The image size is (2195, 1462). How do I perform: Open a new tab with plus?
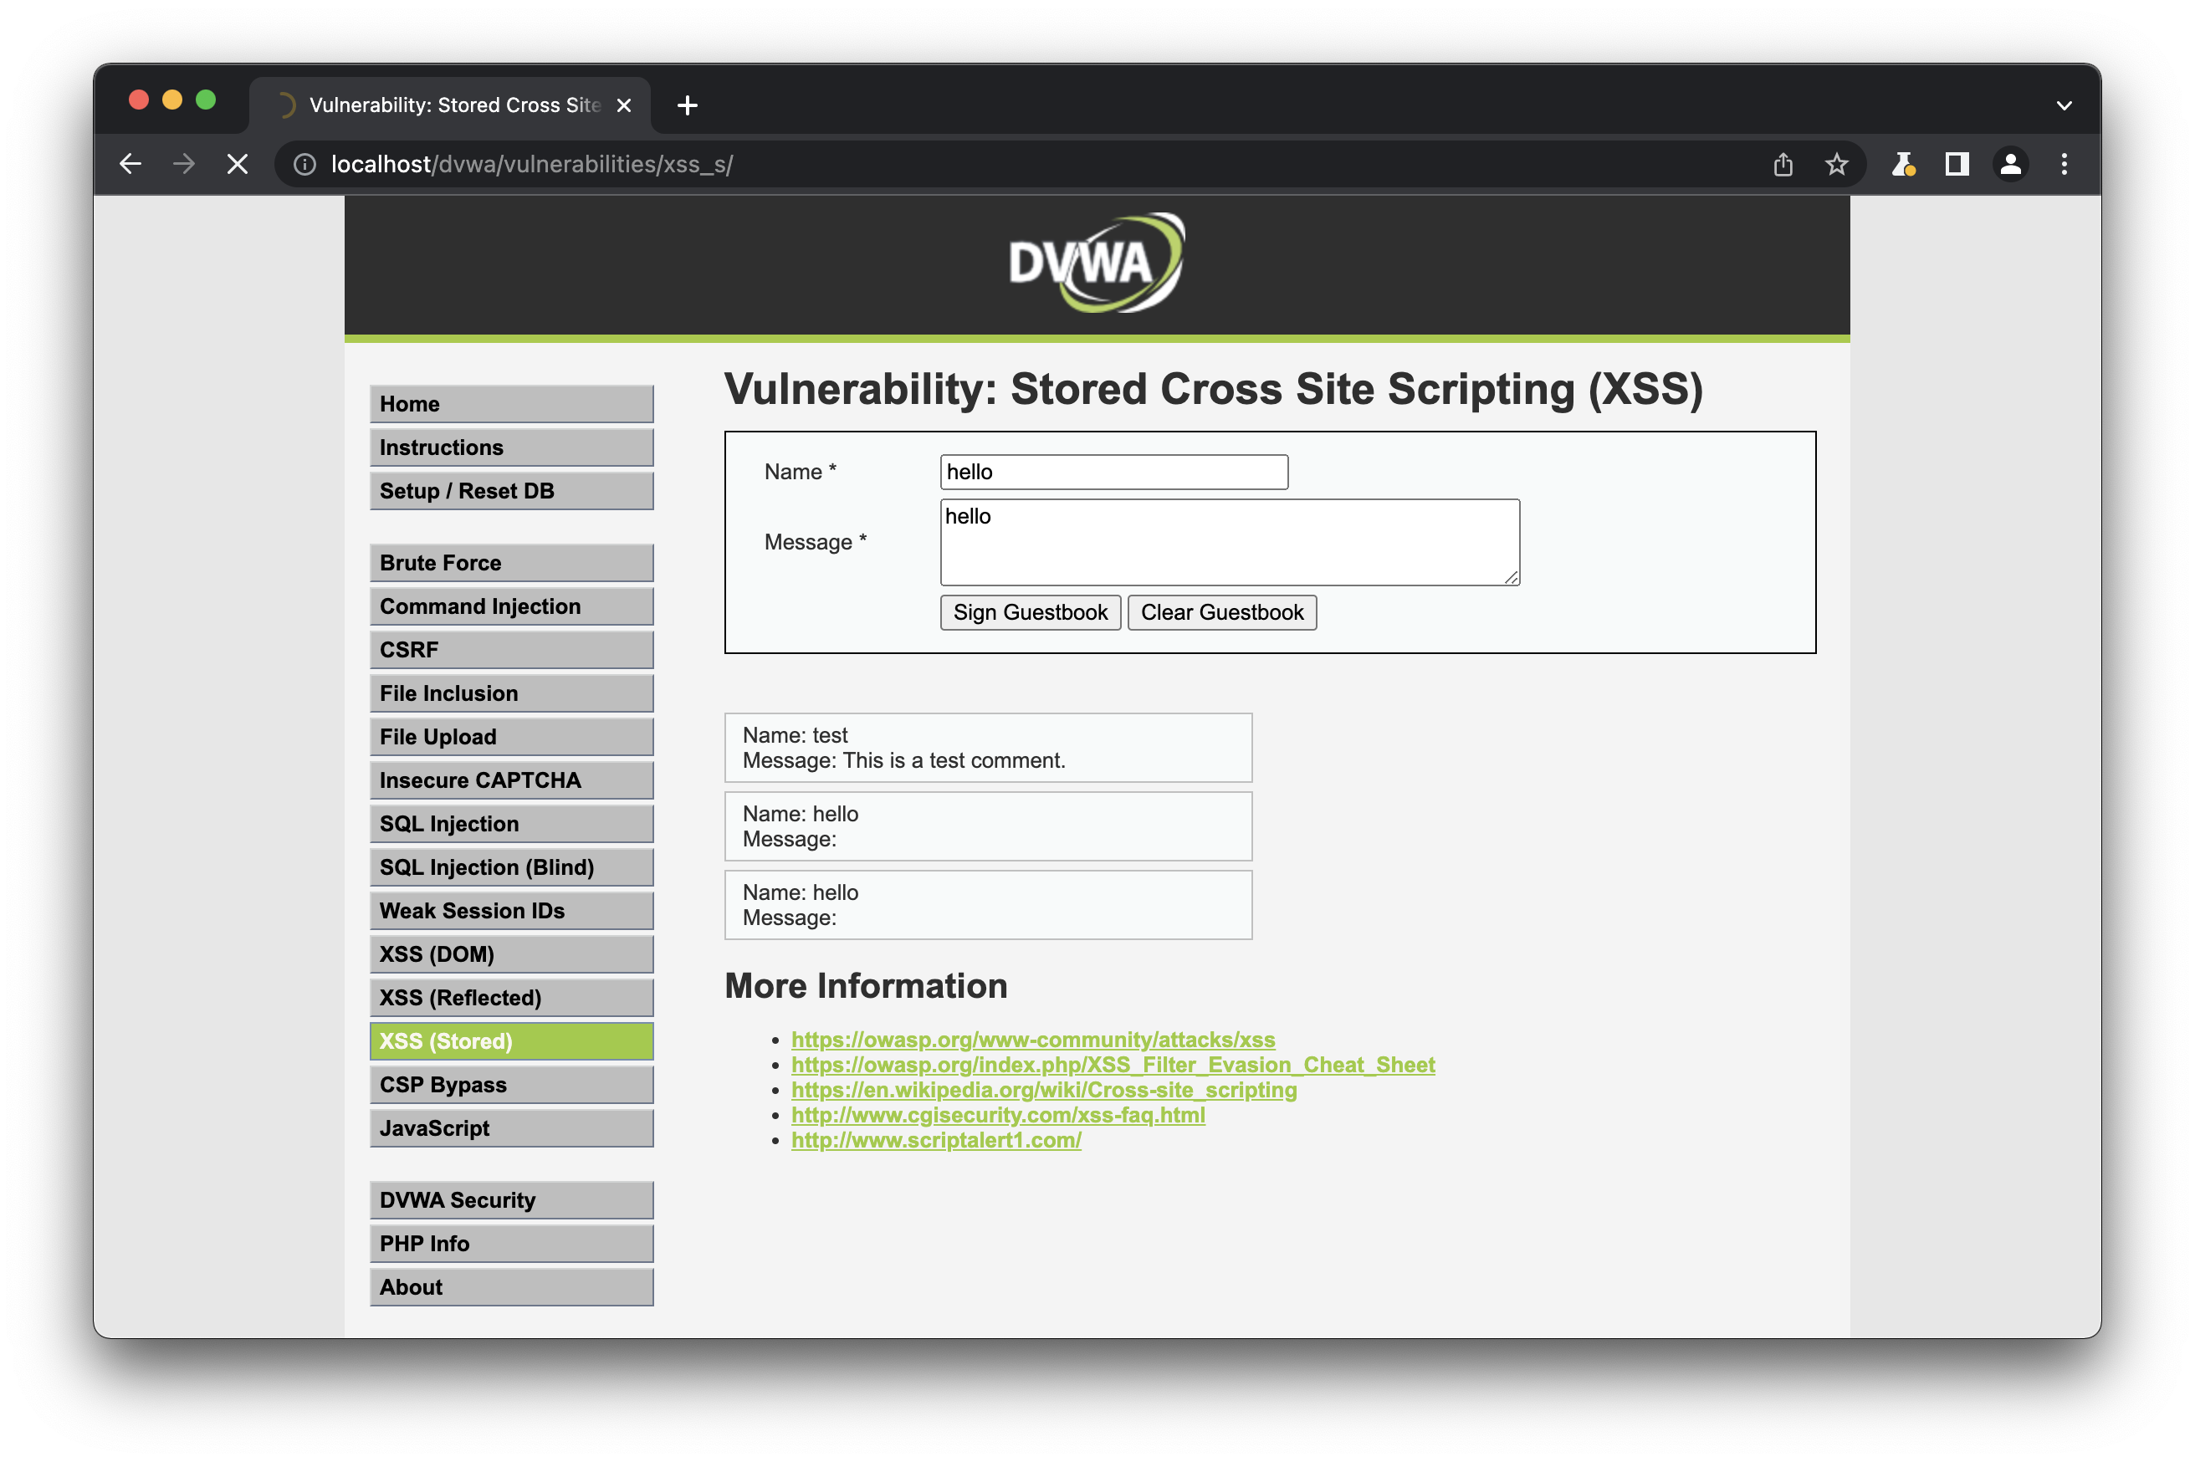pos(688,105)
